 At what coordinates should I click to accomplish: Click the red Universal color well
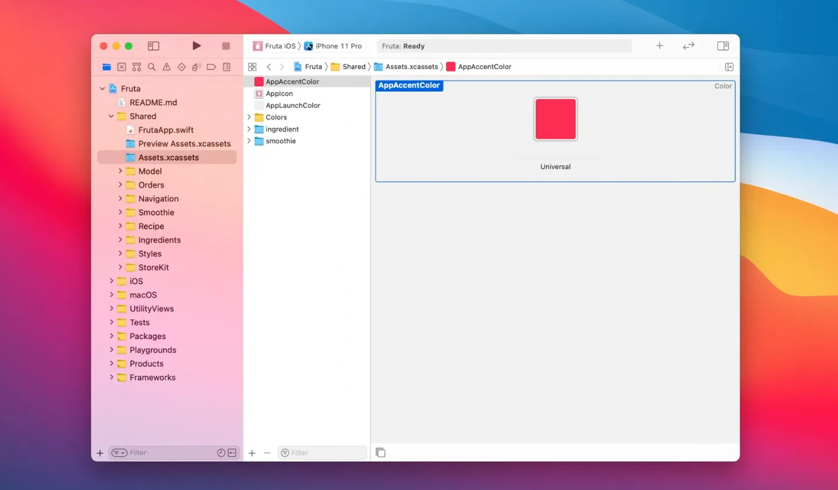point(555,119)
